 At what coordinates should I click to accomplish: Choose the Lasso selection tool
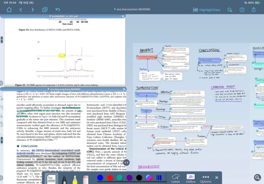(176, 179)
